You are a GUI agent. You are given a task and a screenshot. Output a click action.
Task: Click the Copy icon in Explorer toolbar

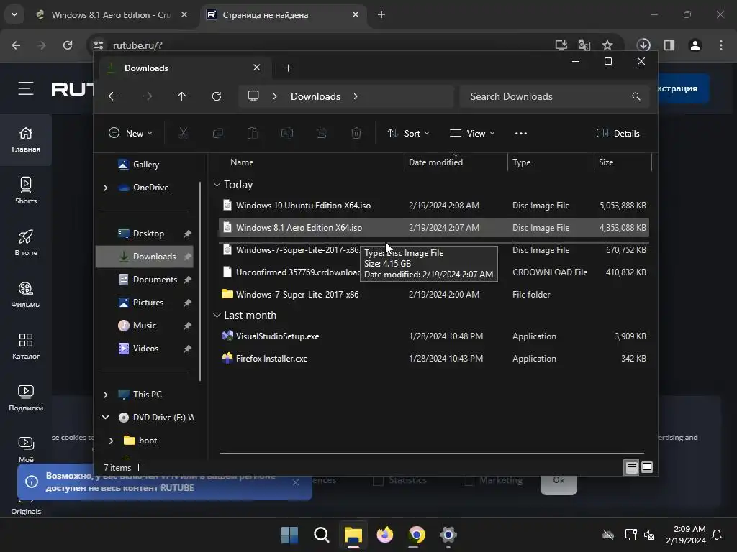(x=217, y=133)
